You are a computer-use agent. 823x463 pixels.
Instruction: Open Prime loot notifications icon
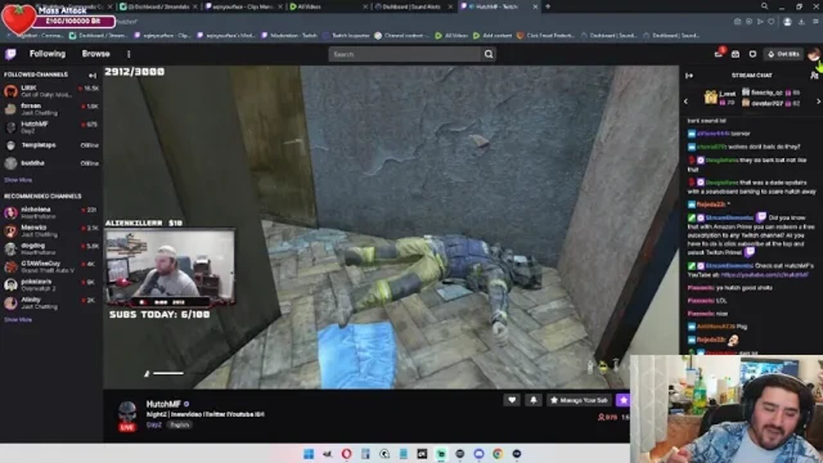719,54
